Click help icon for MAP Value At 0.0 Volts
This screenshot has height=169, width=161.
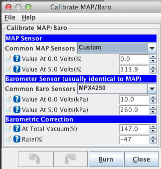17,59
